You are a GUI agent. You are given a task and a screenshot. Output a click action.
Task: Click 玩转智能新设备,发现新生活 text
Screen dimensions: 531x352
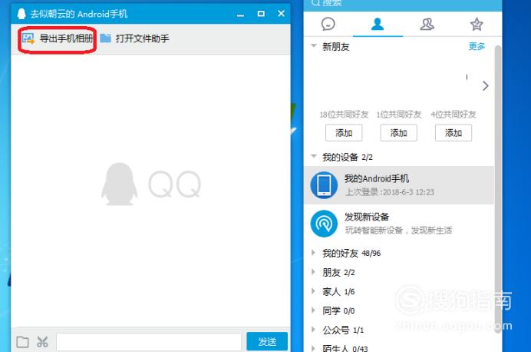coord(398,231)
